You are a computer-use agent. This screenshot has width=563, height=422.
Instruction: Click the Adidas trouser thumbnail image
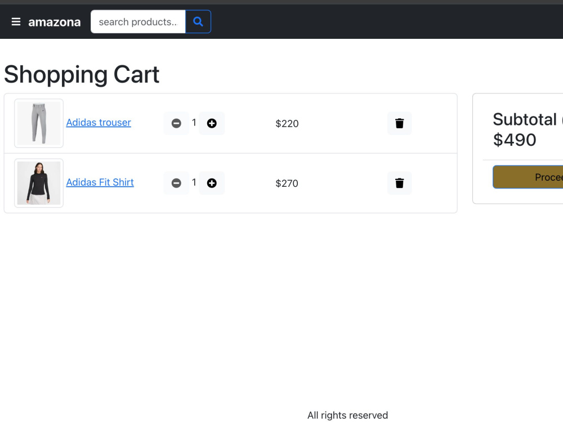39,123
